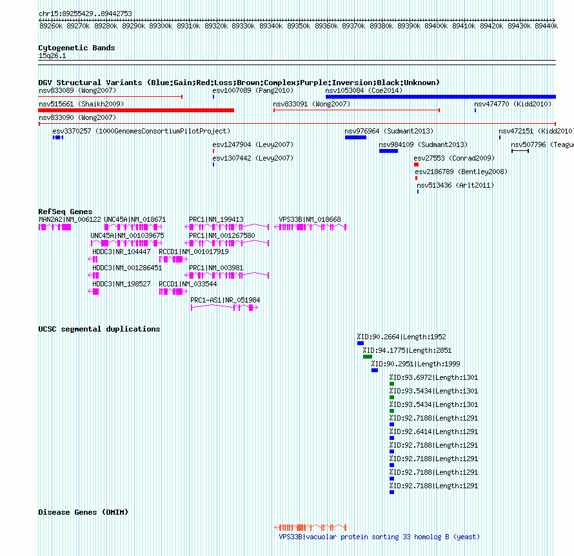Select the 89400k position on the ruler
The height and width of the screenshot is (556, 574).
pyautogui.click(x=436, y=26)
